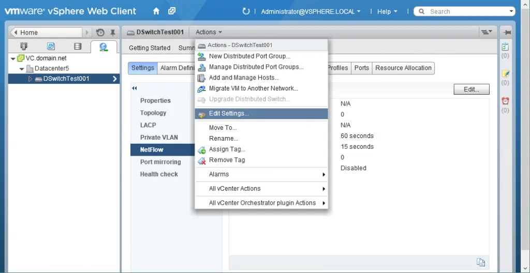The height and width of the screenshot is (273, 530).
Task: Pin the navigator using the pin icon
Action: pos(113,33)
